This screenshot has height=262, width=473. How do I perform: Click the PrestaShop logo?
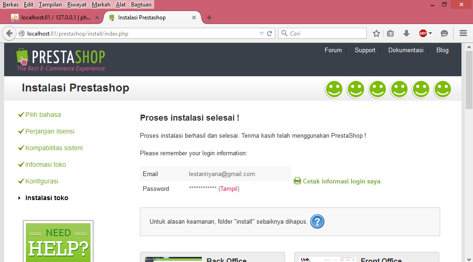61,60
